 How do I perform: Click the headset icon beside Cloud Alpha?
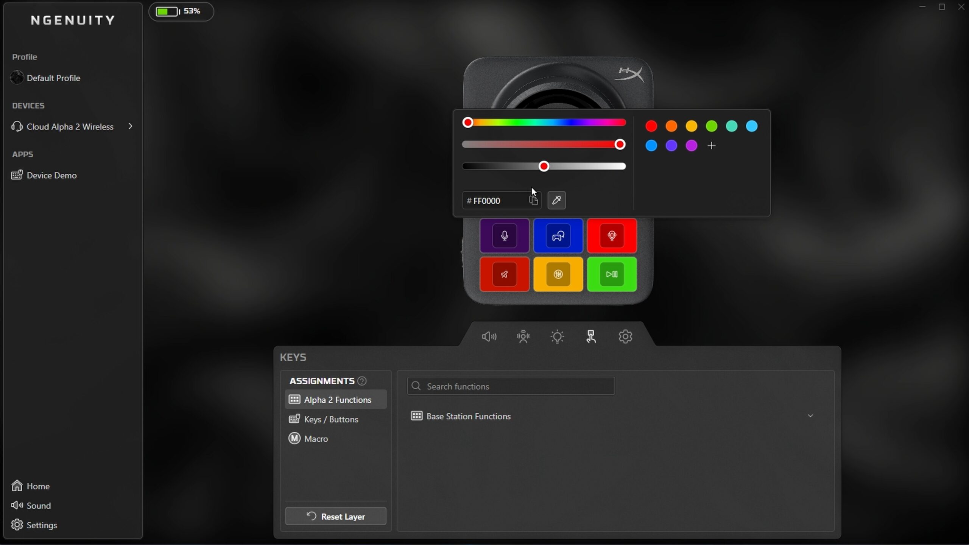tap(17, 126)
